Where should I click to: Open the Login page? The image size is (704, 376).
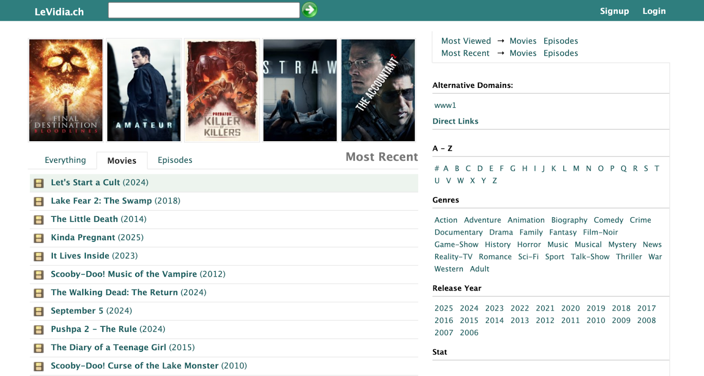coord(654,11)
